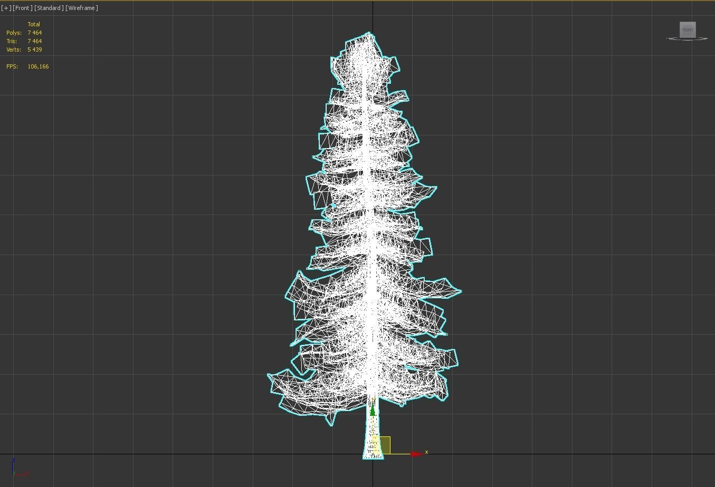Click the ViewCube compass ring
This screenshot has width=715, height=487.
687,39
